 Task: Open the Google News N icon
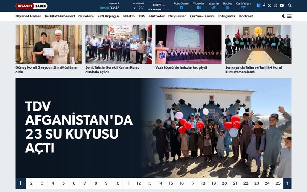(258, 6)
